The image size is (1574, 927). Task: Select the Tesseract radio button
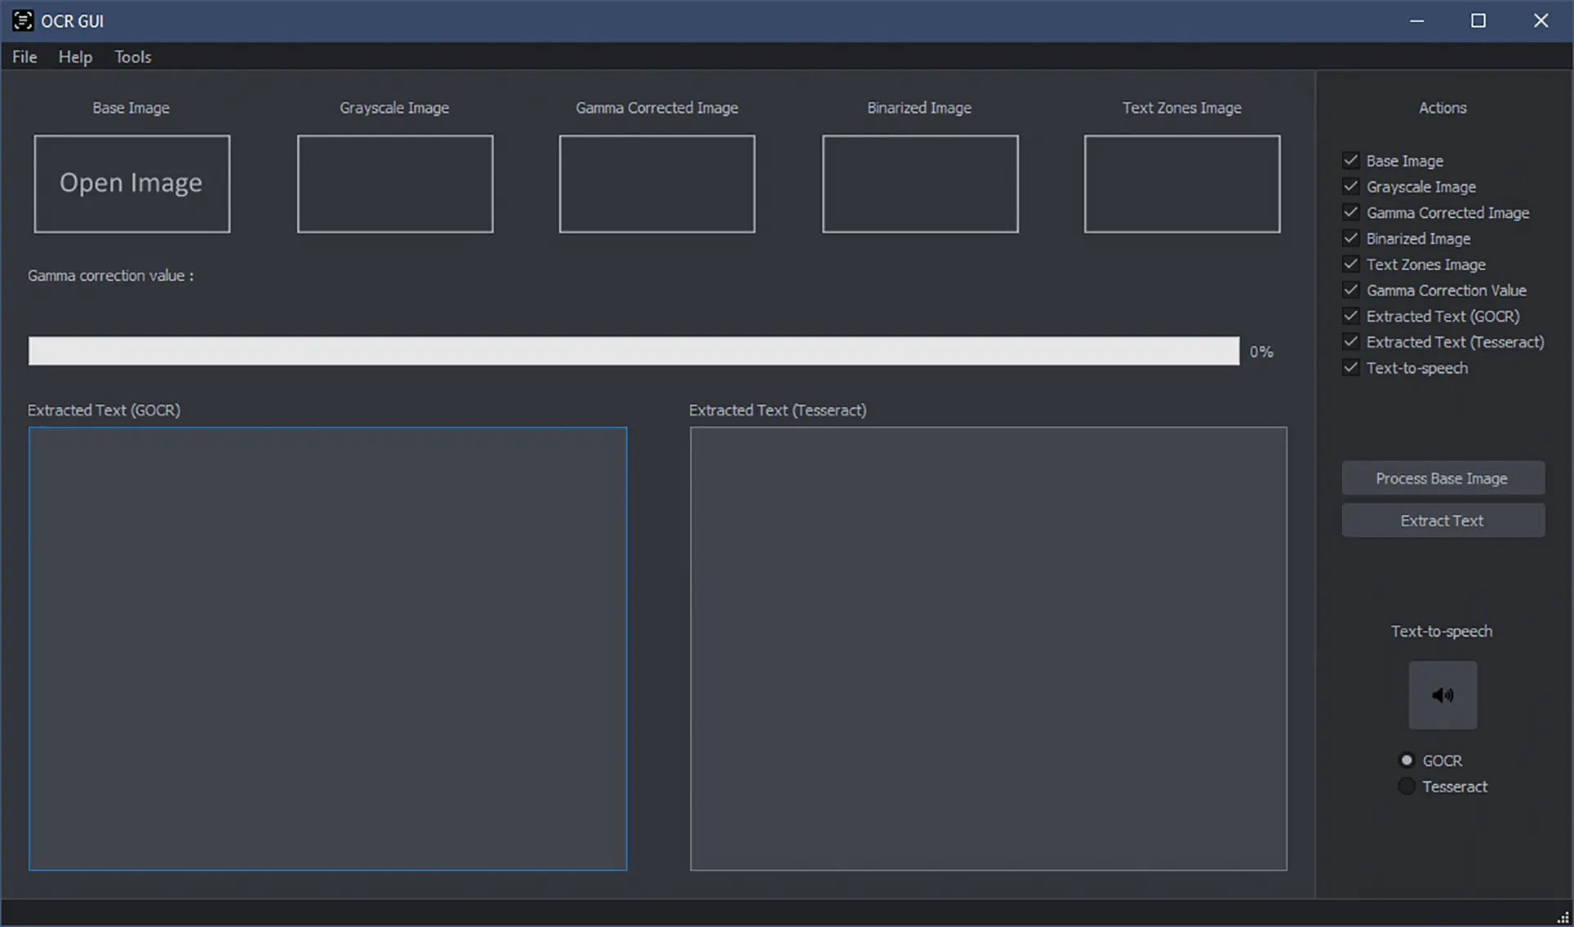pyautogui.click(x=1407, y=787)
